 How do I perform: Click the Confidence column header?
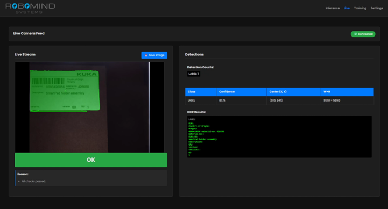[x=241, y=92]
